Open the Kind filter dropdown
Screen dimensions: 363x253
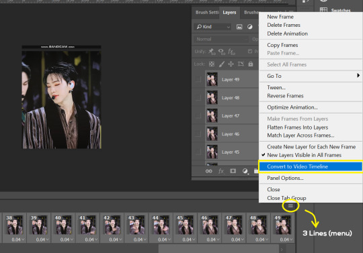click(212, 27)
